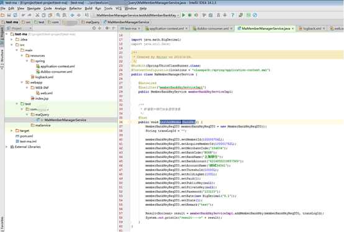Screen dimensions: 344x232
Task: Click the Make Project build icon
Action: pos(87,15)
